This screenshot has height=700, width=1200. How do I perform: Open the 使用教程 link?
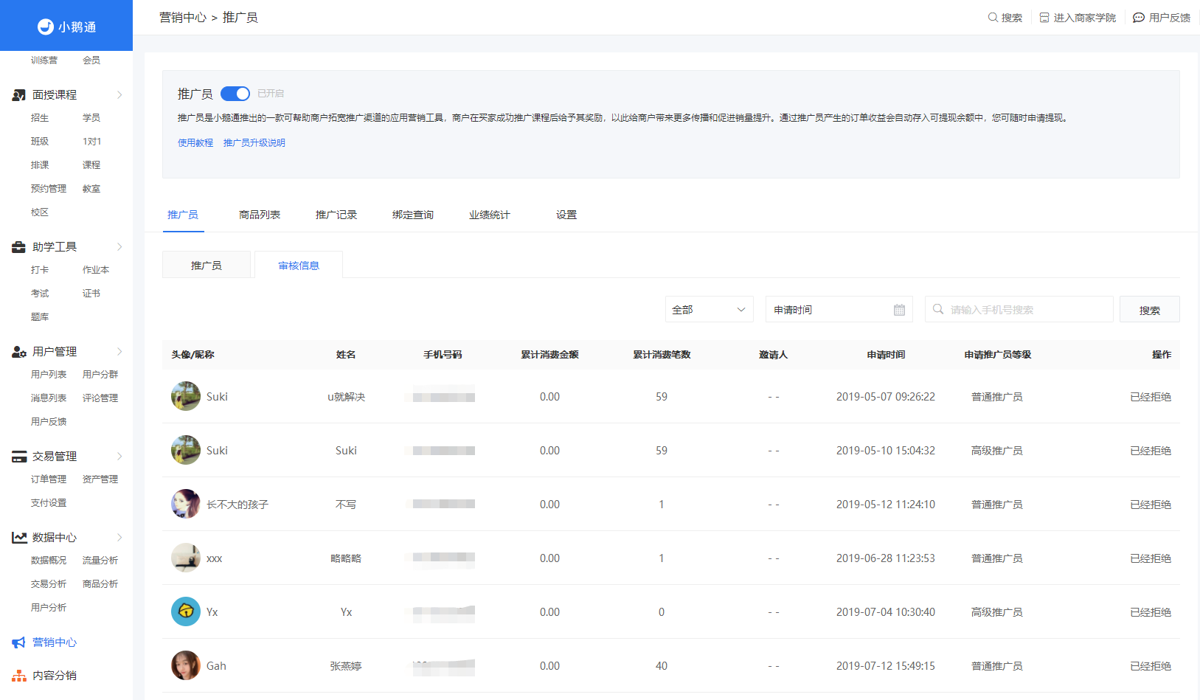195,143
